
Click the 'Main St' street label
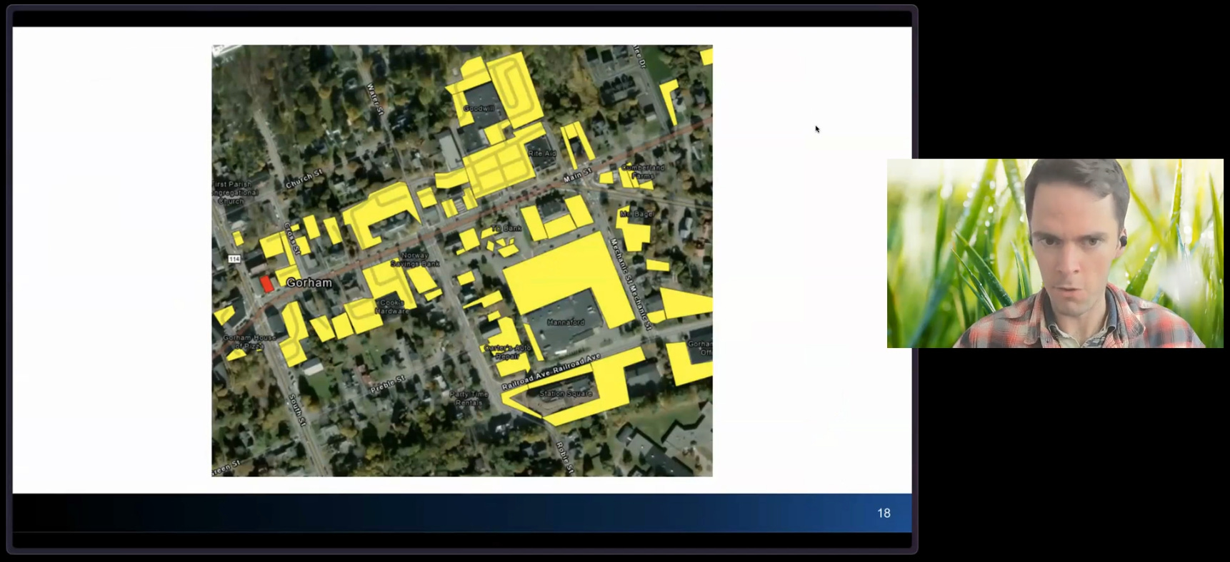click(x=578, y=175)
